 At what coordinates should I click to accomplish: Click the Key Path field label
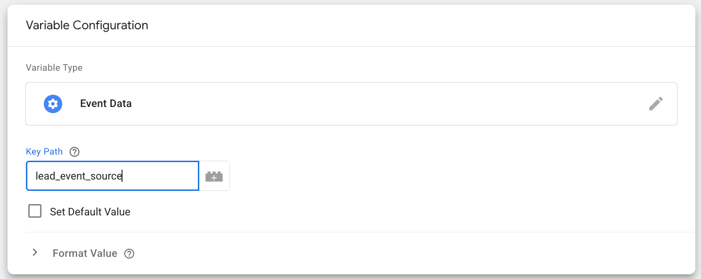(x=44, y=152)
